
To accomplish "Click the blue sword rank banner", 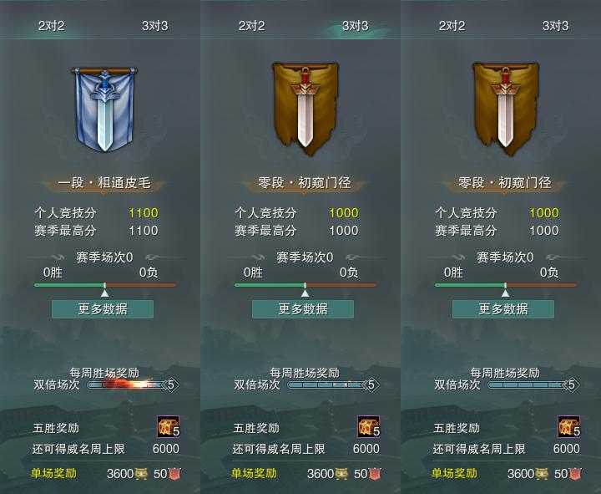I will (x=104, y=109).
